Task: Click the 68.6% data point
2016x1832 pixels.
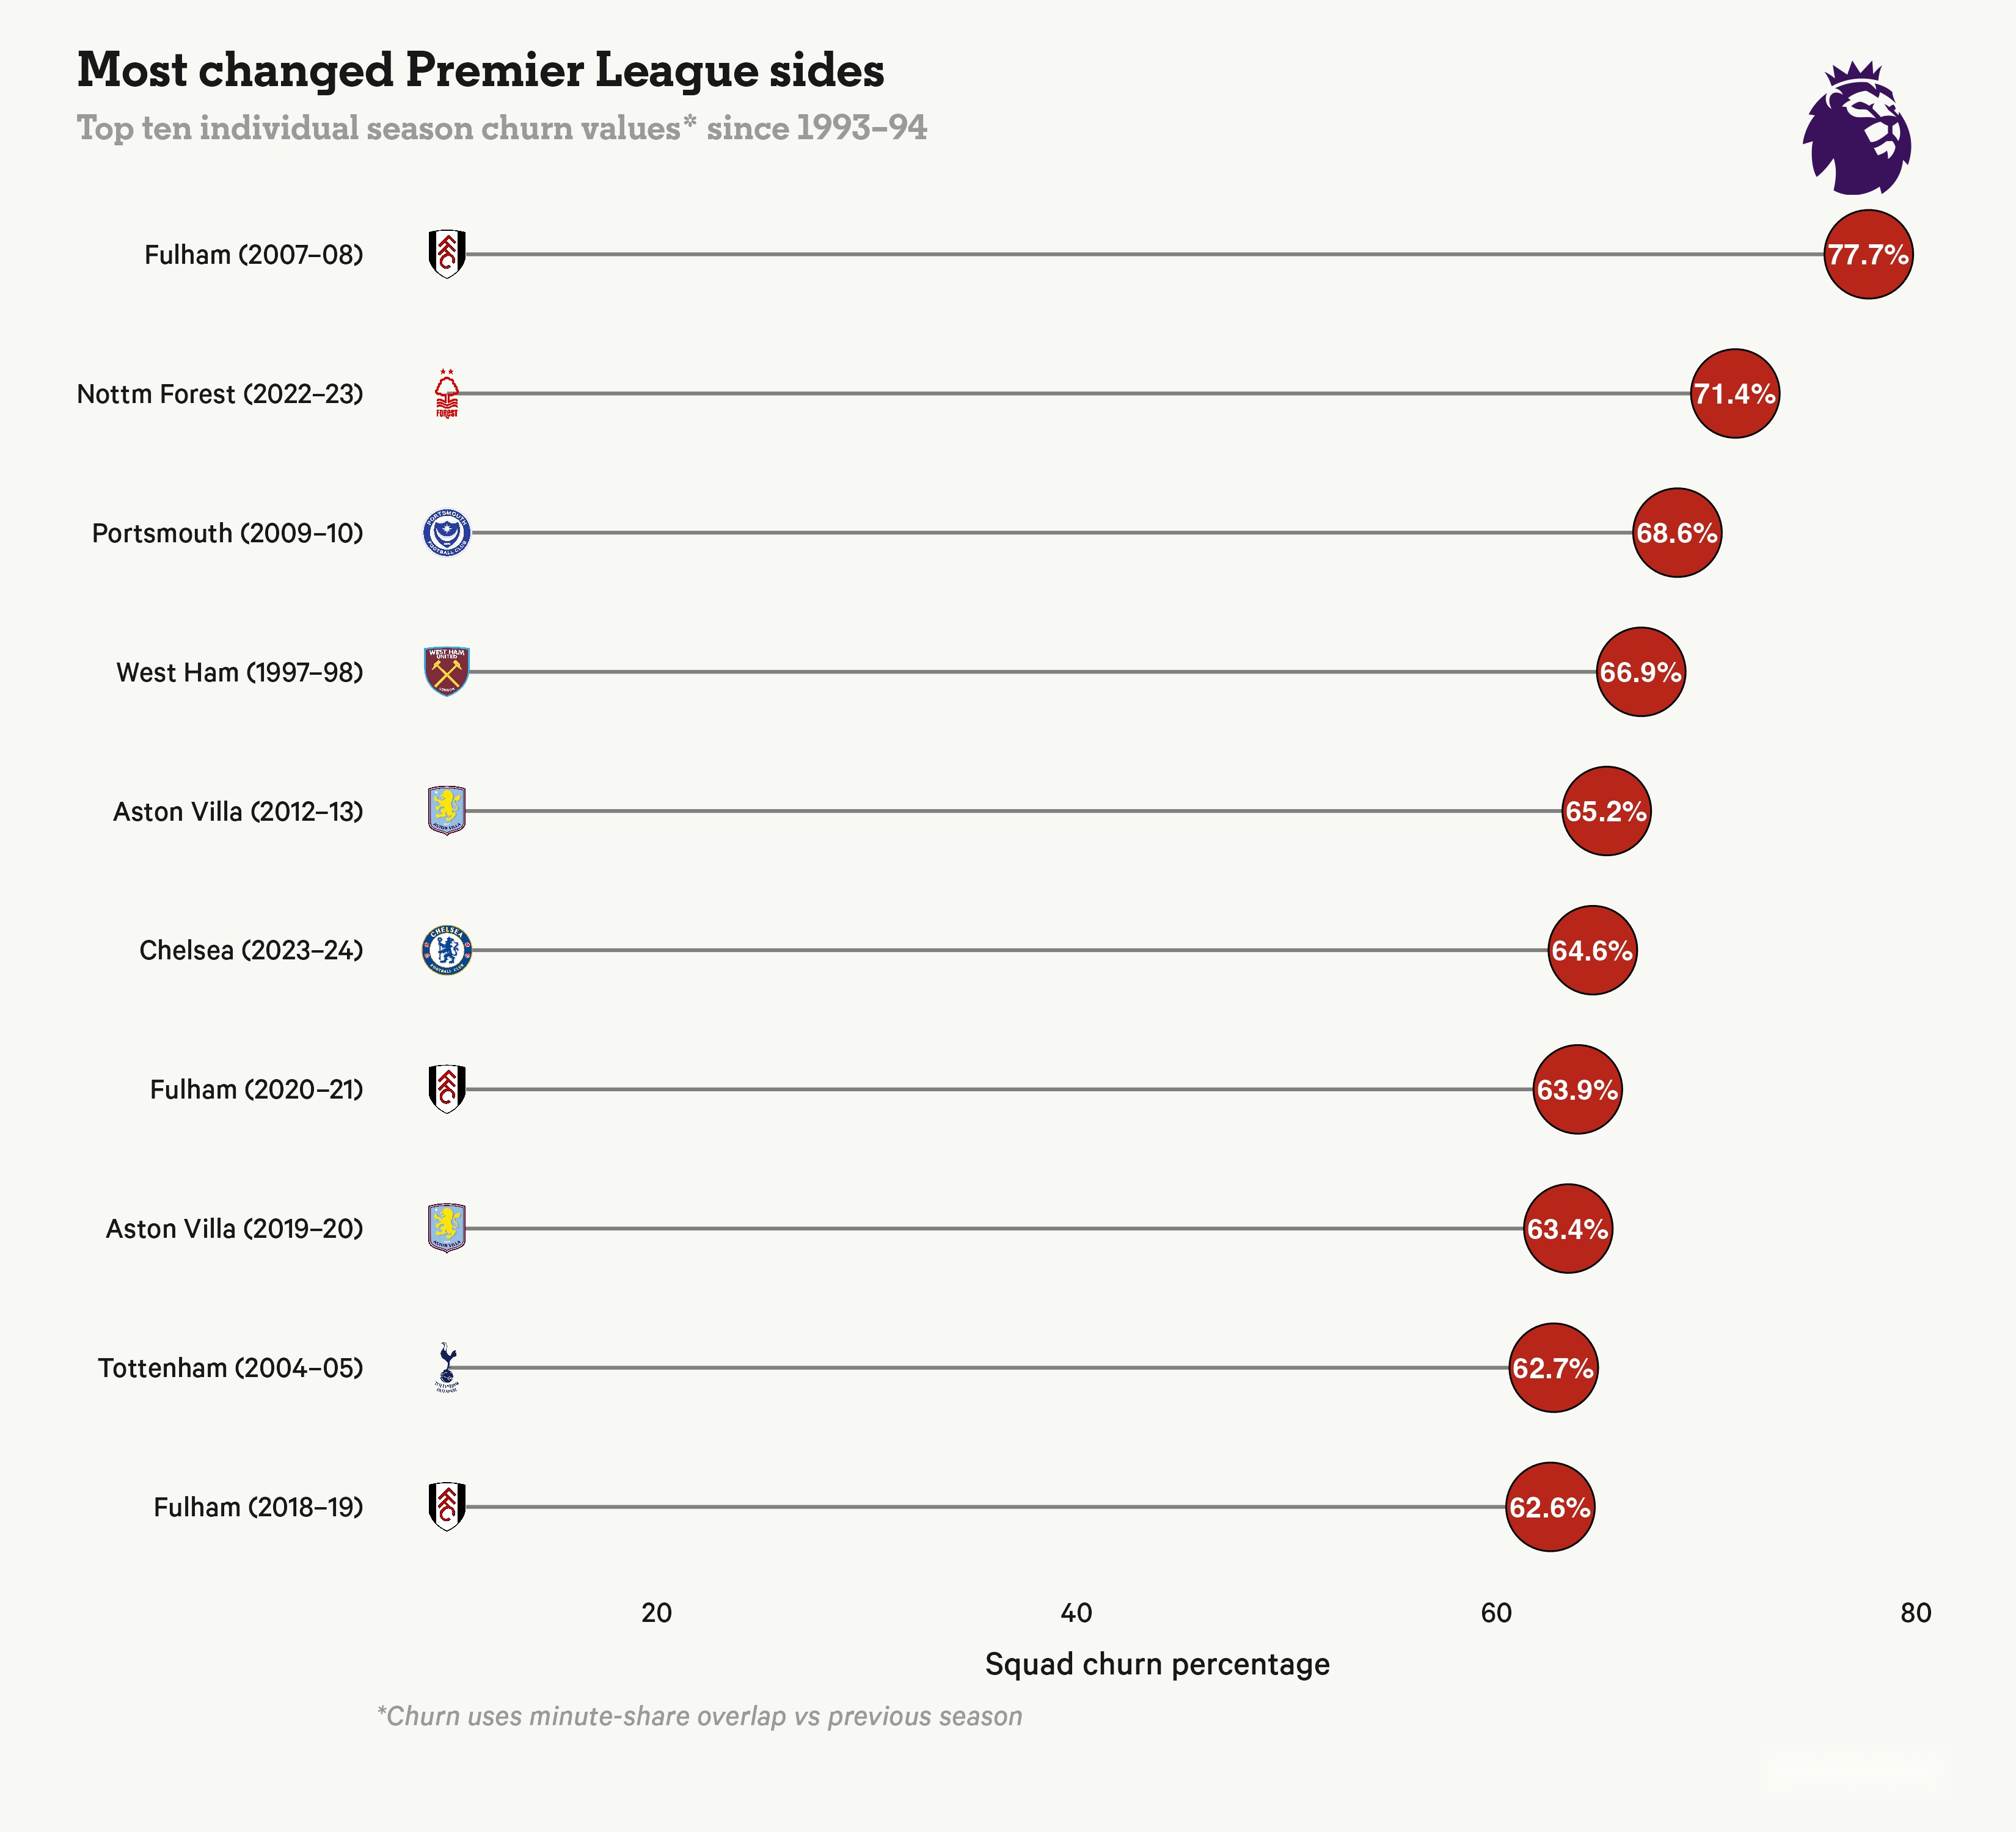Action: click(1676, 533)
